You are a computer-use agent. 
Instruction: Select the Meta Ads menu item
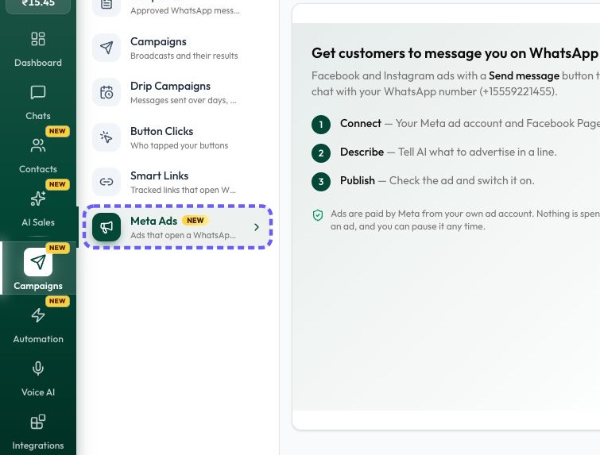pos(178,227)
